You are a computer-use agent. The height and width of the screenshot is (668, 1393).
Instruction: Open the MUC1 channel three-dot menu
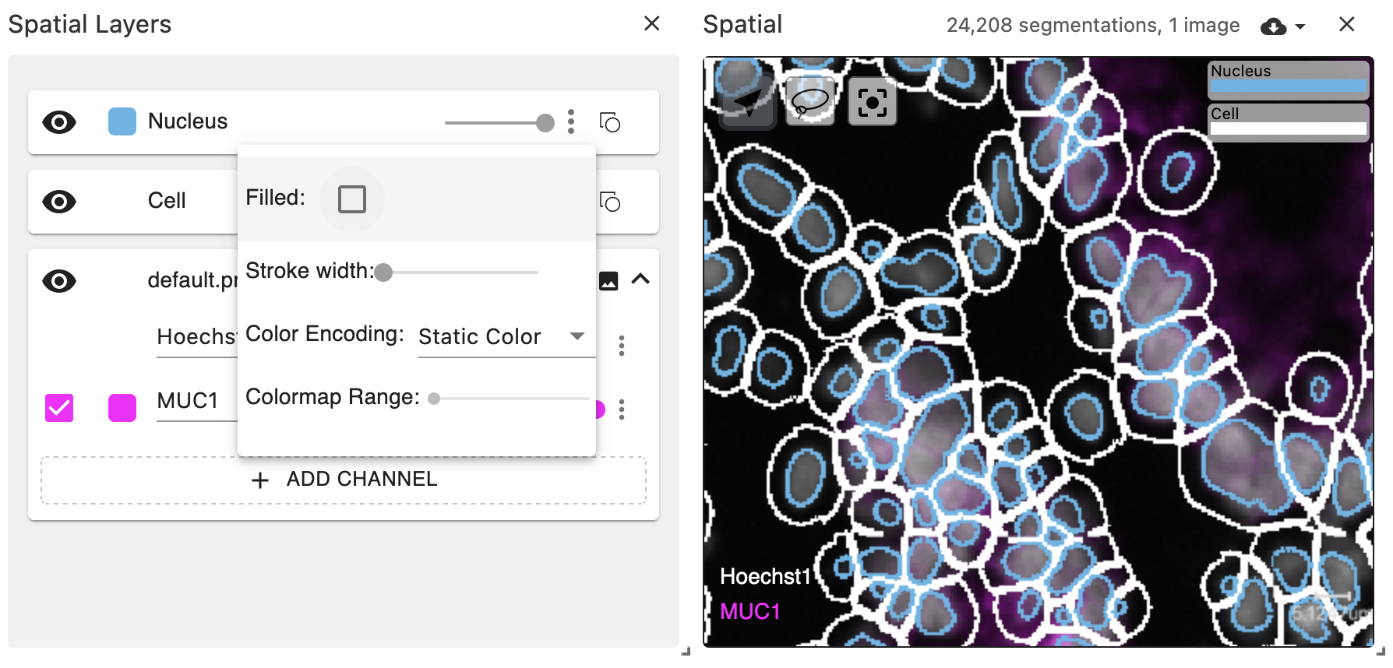tap(622, 411)
